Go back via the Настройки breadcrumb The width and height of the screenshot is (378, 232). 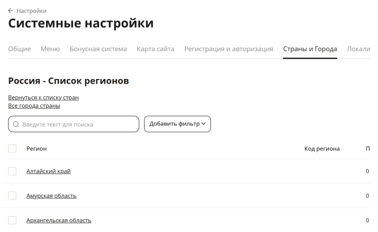click(31, 11)
